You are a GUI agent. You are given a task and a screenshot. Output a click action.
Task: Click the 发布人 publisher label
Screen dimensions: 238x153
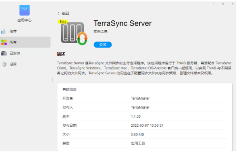coord(68,108)
